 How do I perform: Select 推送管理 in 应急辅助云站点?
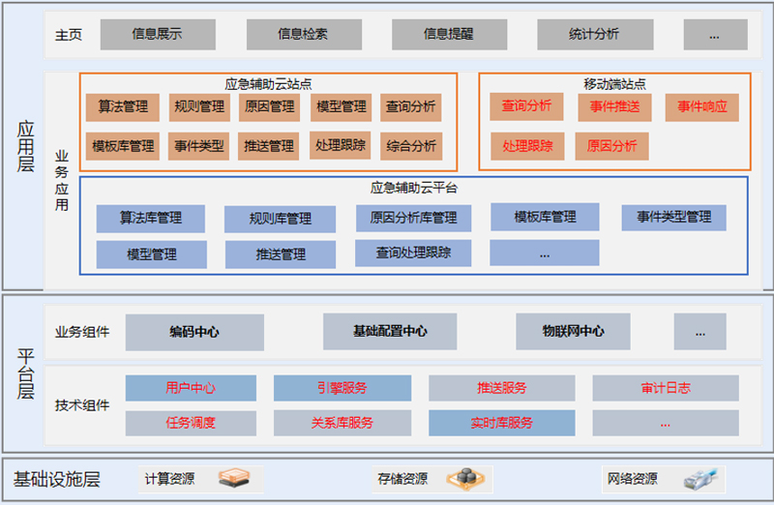tap(269, 146)
